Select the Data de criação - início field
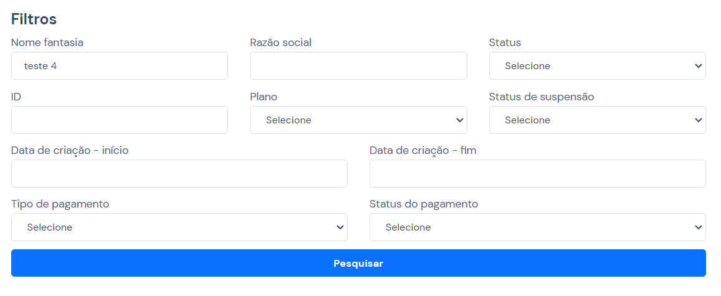Screen dimensions: 721x296 tap(179, 174)
